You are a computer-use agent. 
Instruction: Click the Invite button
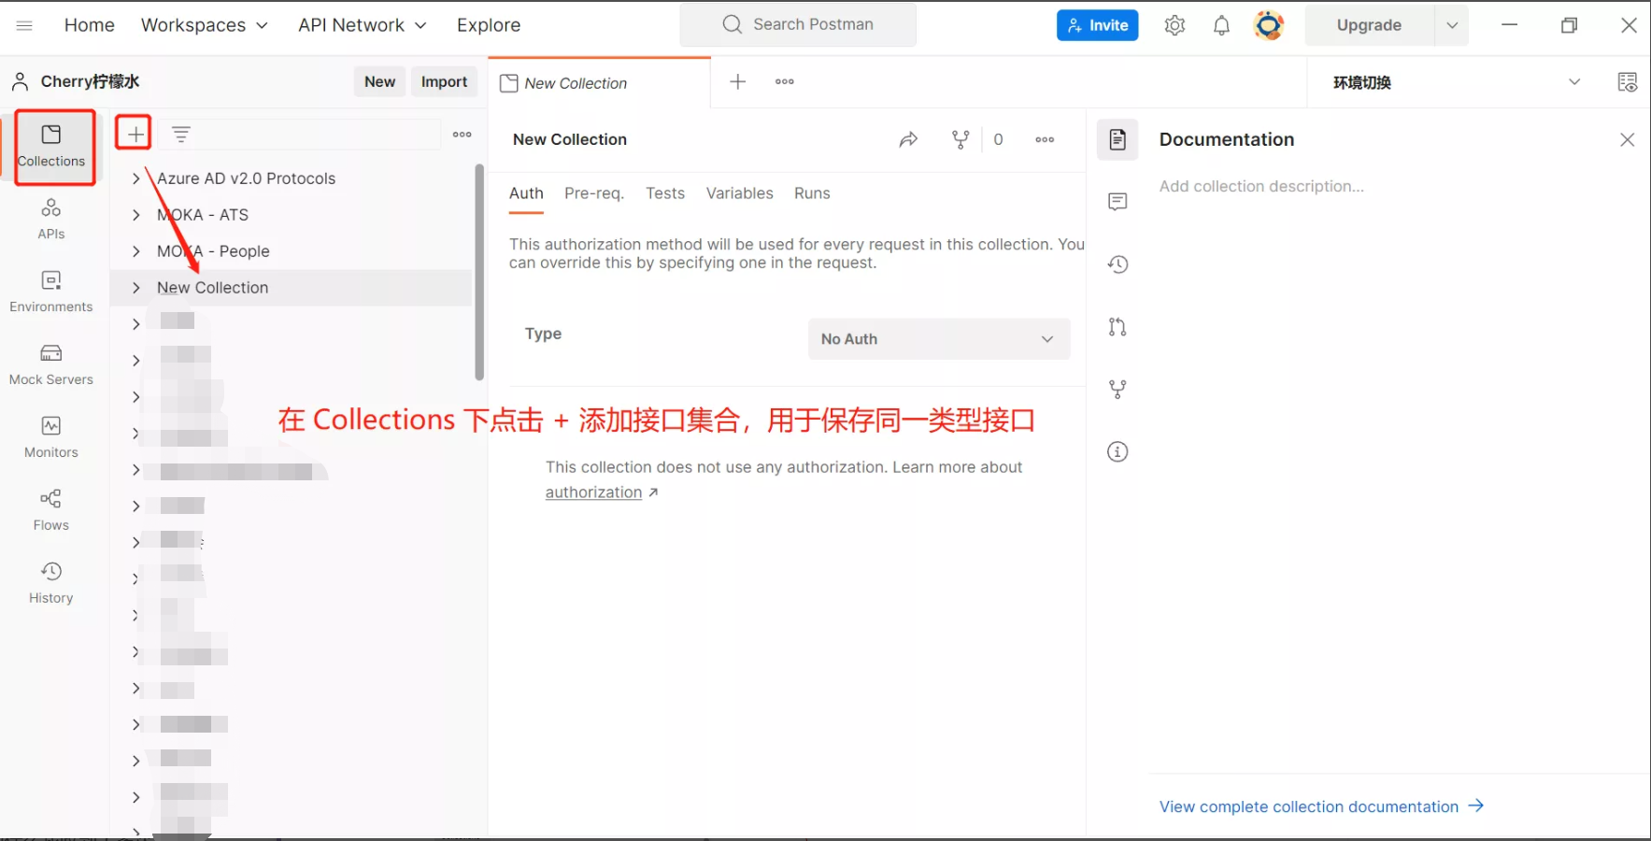1097,25
